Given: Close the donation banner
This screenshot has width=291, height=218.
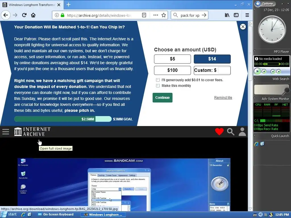Looking at the screenshot, I should 243,27.
